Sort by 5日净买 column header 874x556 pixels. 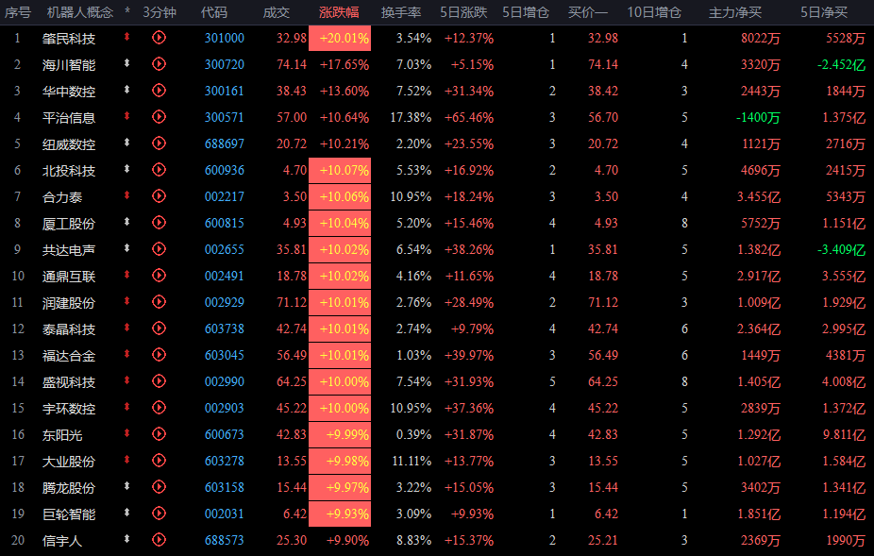click(x=824, y=12)
